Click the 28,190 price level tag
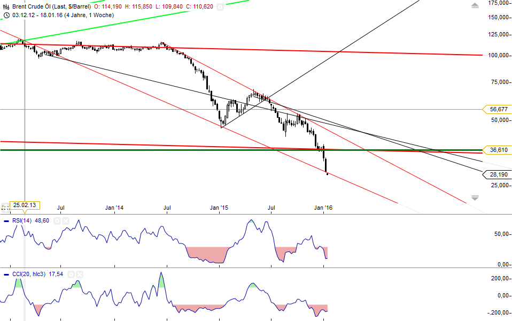 point(498,175)
